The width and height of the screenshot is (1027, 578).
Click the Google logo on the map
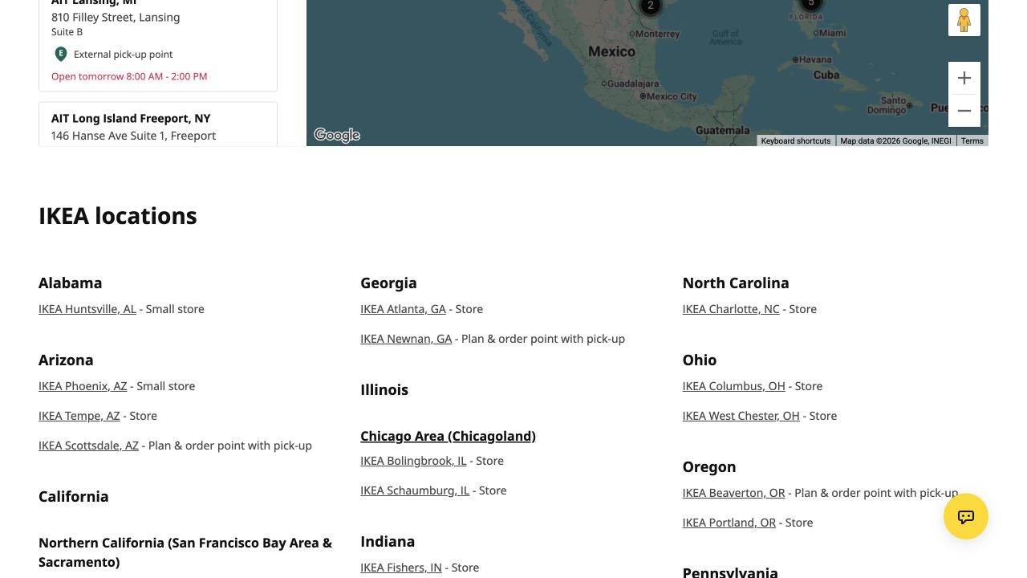tap(337, 135)
